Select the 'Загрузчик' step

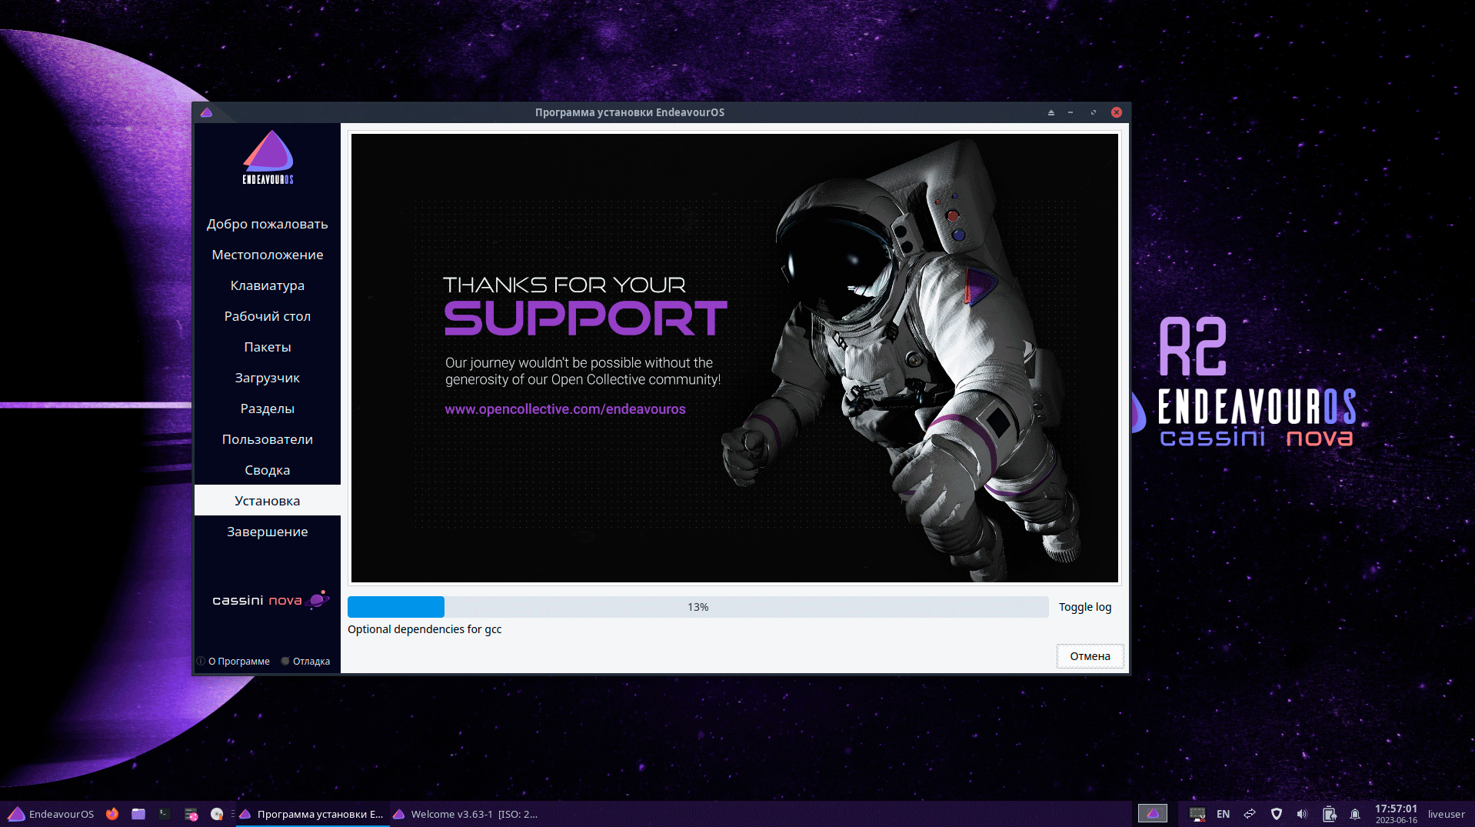click(268, 378)
